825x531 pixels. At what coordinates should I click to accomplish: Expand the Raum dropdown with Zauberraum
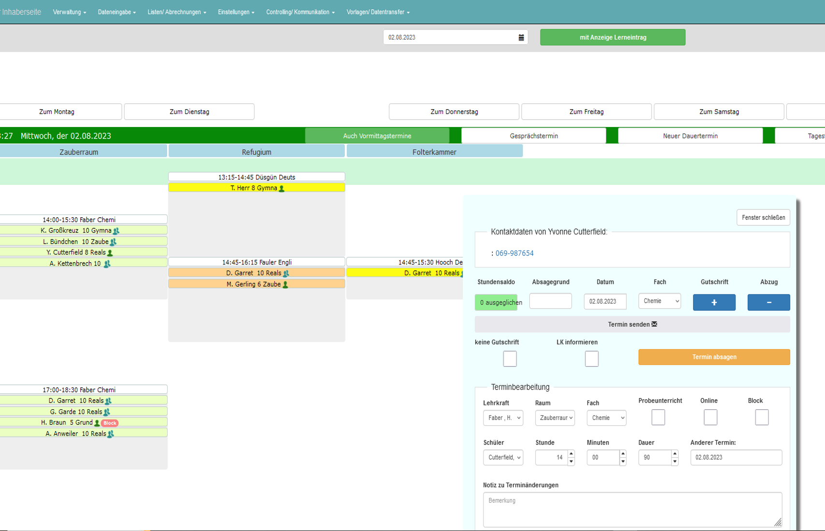coord(555,418)
